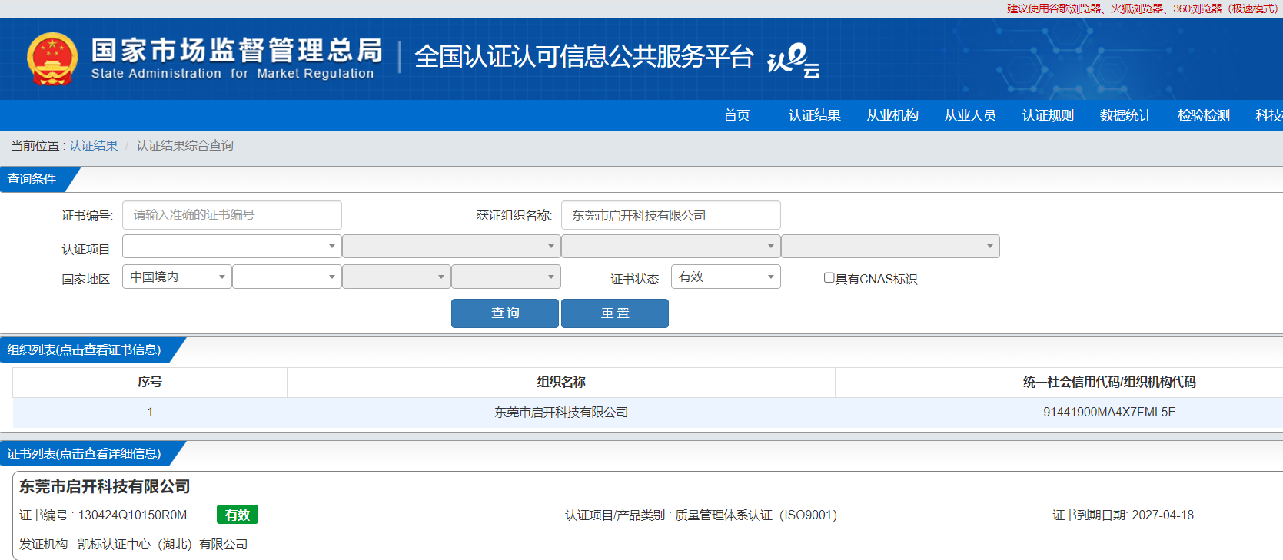The image size is (1283, 560).
Task: Go to 首页 in navigation bar
Action: pos(736,115)
